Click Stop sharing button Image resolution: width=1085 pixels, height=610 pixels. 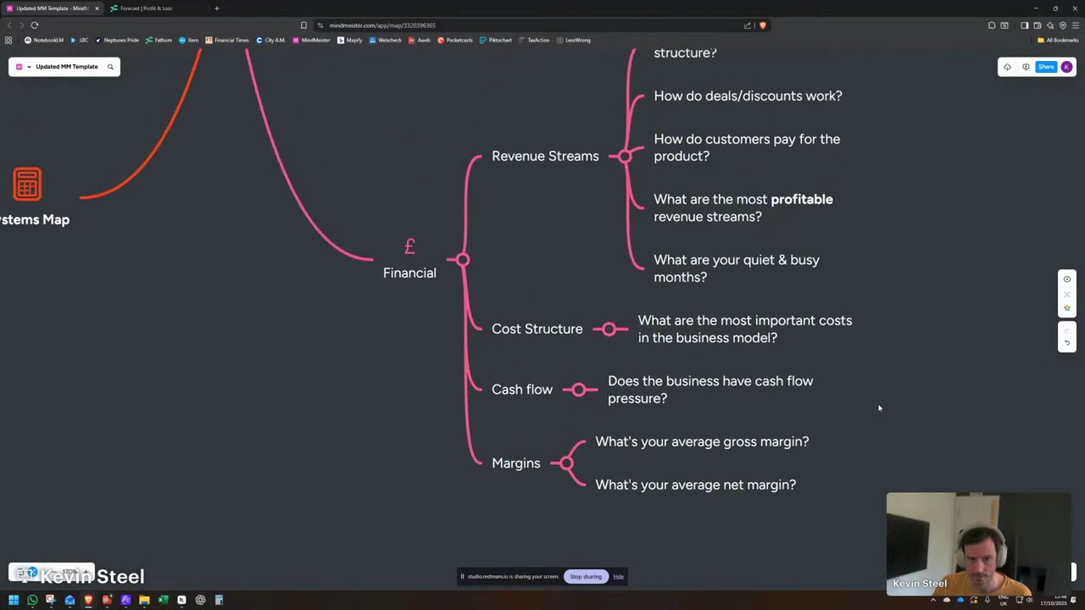click(586, 576)
